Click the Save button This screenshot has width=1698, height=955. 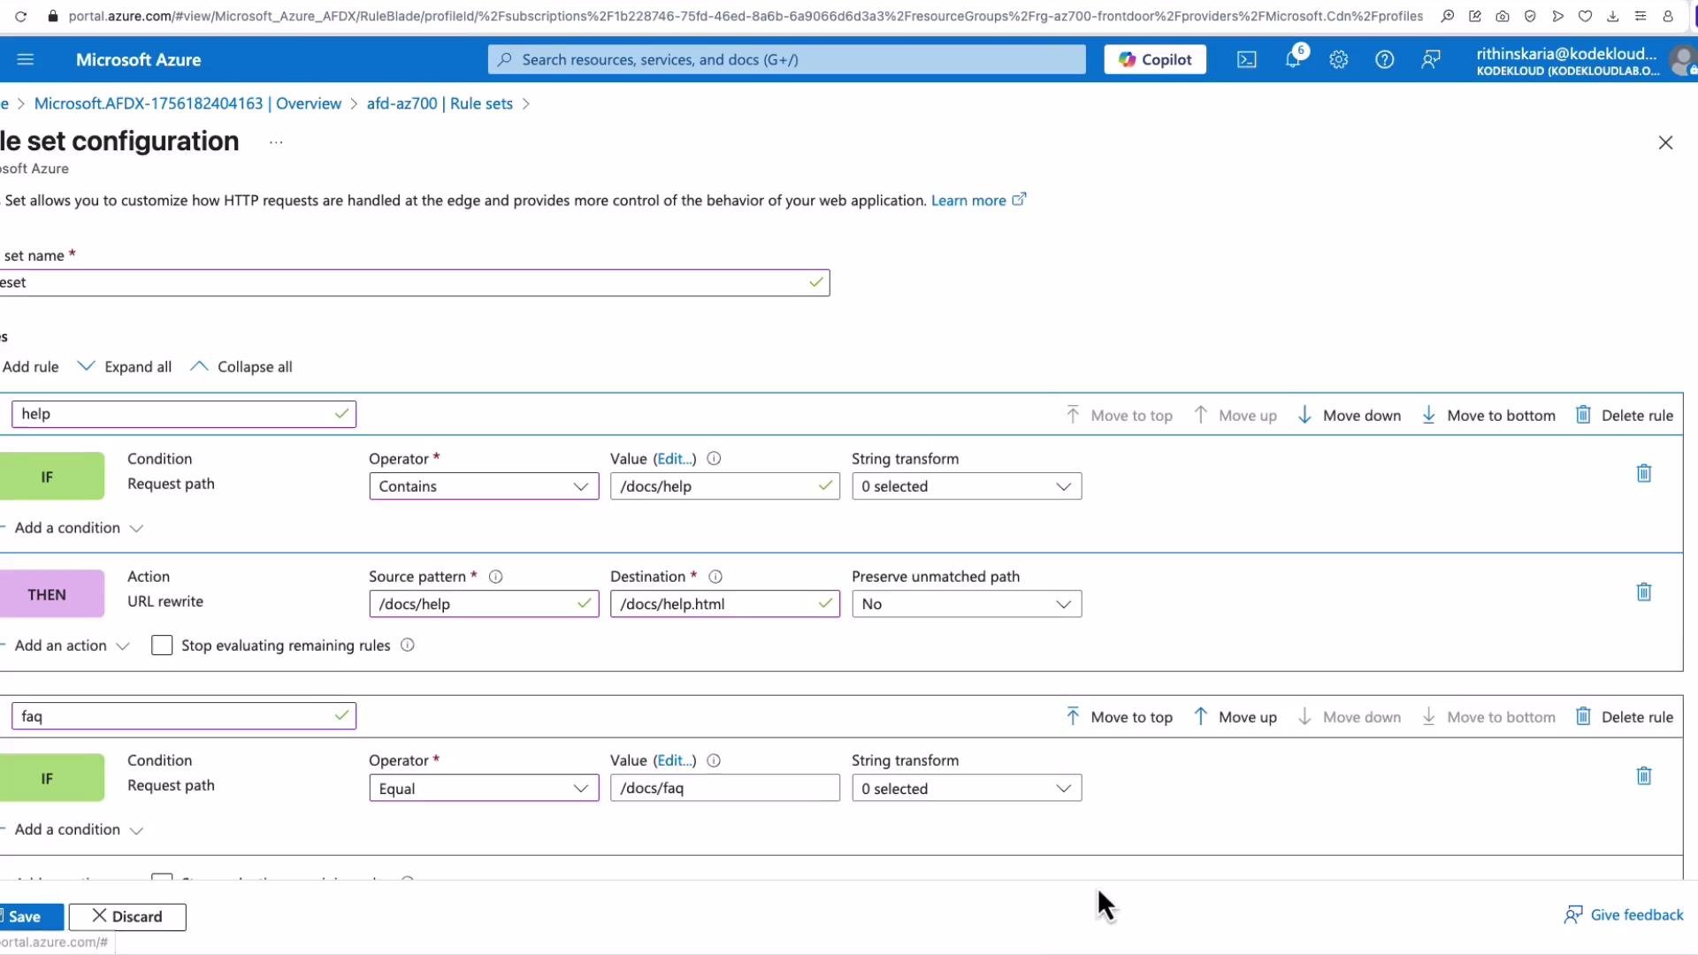30,917
